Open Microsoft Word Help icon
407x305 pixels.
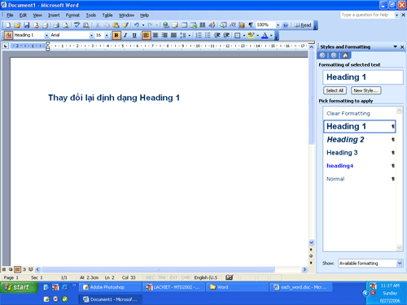click(286, 25)
